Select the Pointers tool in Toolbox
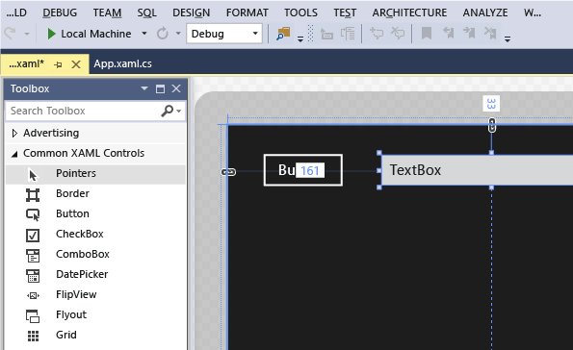This screenshot has width=573, height=350. tap(95, 174)
